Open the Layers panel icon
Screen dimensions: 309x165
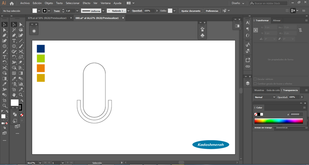tap(248, 83)
